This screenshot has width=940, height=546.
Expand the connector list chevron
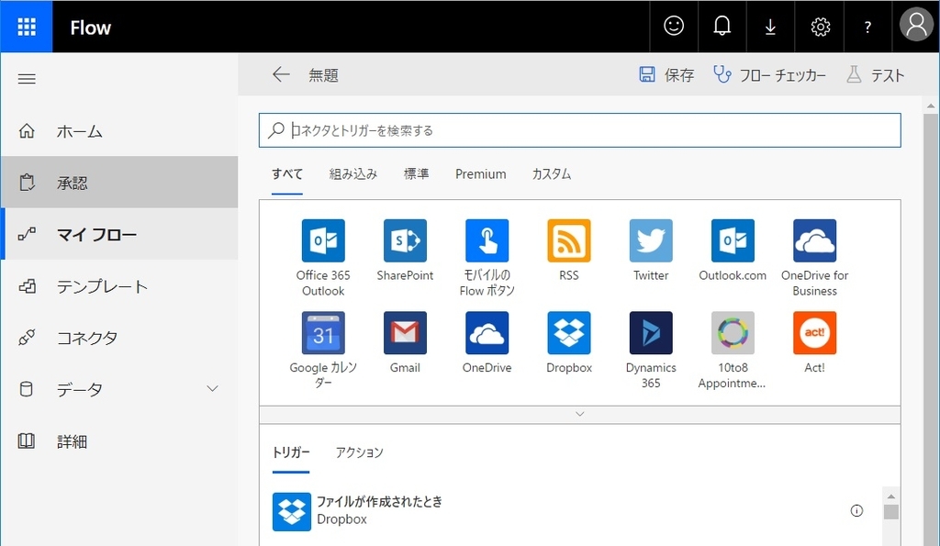point(580,414)
